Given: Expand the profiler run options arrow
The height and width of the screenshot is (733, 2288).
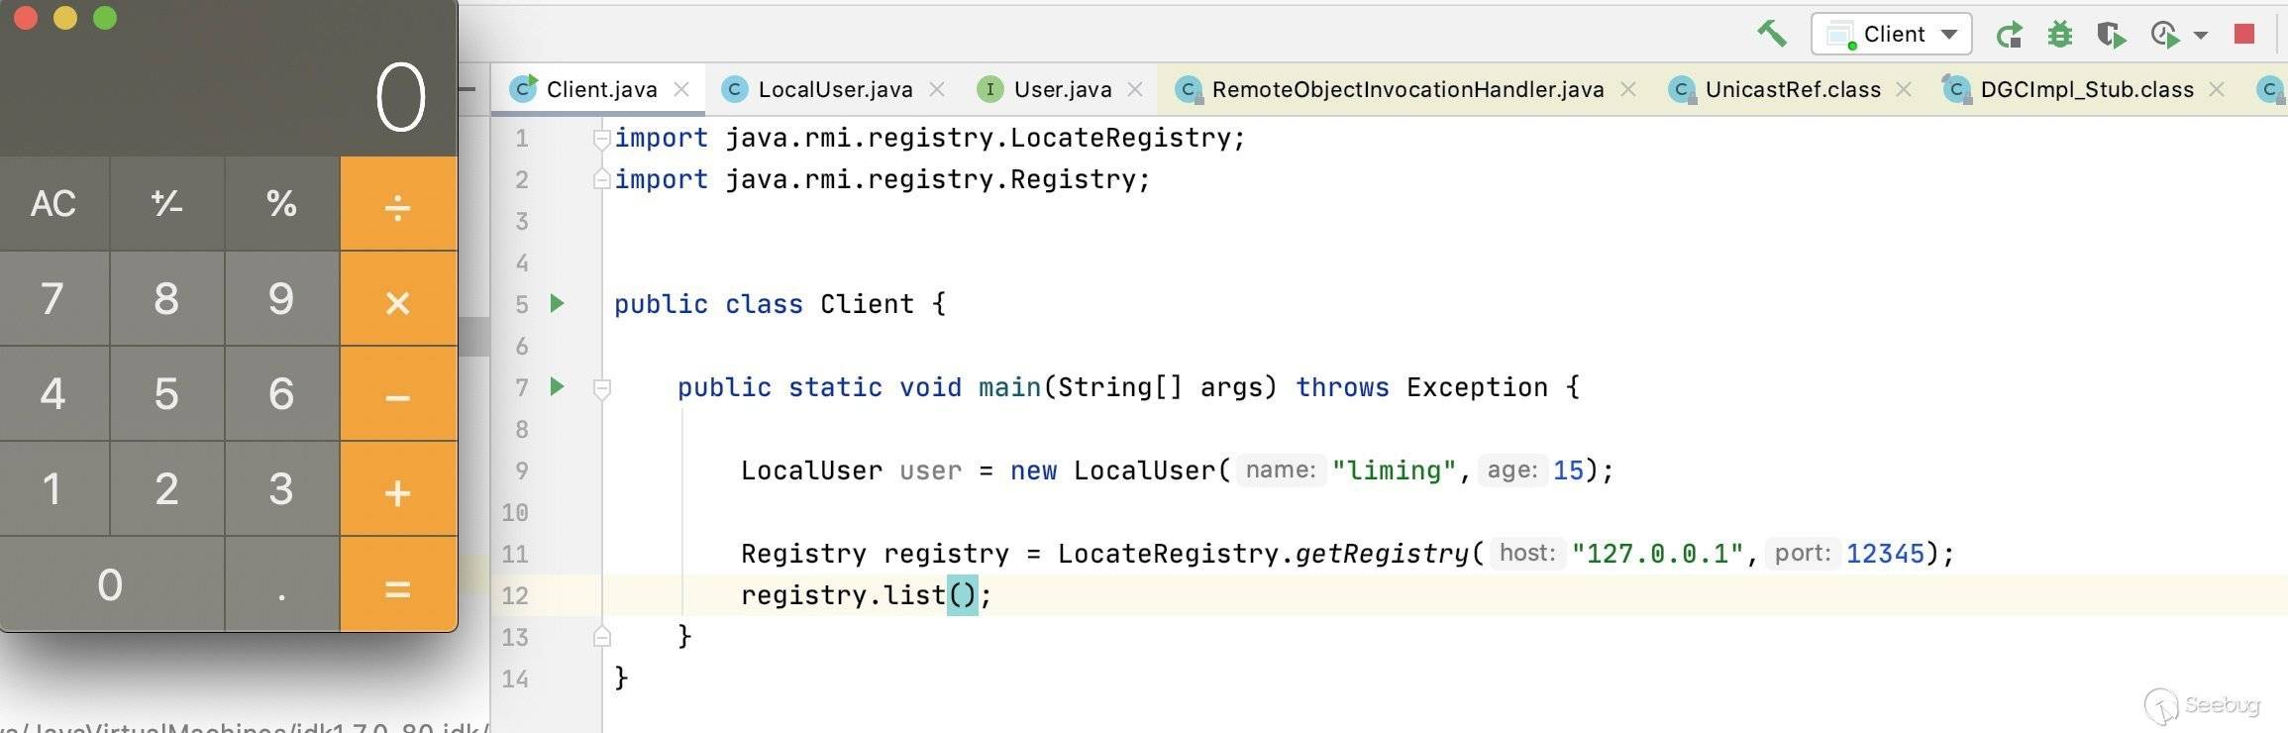Looking at the screenshot, I should pos(2201,35).
